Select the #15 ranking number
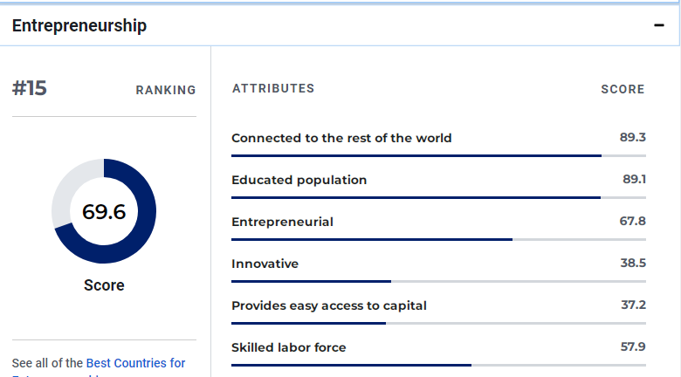The height and width of the screenshot is (377, 681). 30,89
